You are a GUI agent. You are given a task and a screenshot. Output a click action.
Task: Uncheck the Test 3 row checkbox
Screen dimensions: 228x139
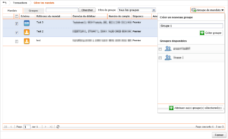click(x=17, y=23)
